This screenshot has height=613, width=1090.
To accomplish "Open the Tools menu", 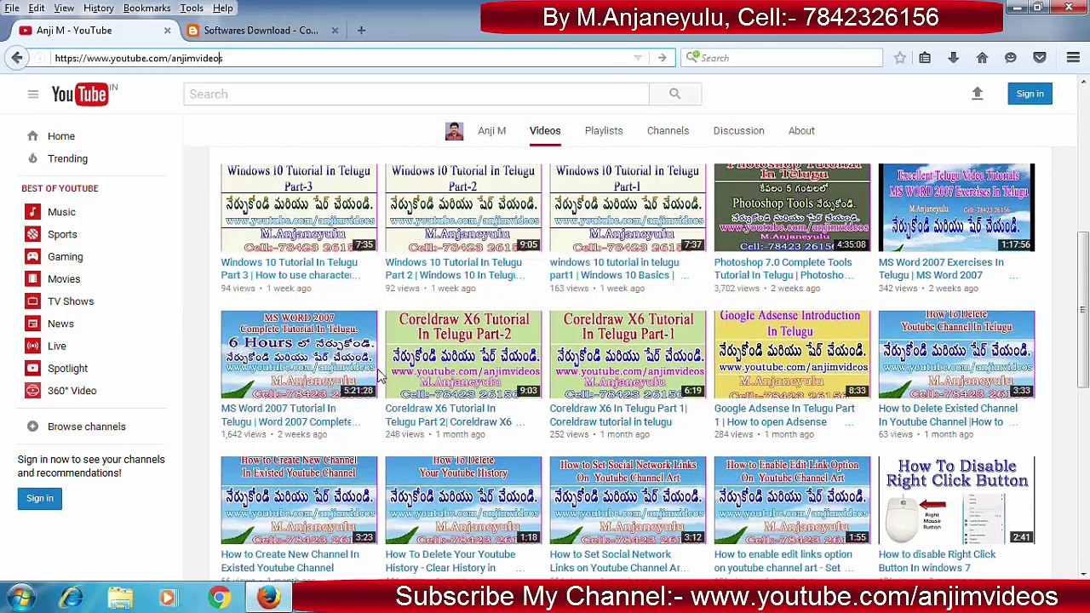I will [192, 9].
